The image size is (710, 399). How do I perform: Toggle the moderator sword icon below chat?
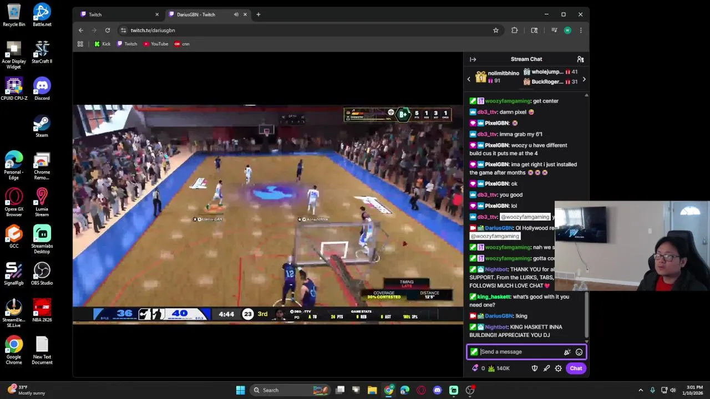pos(546,369)
